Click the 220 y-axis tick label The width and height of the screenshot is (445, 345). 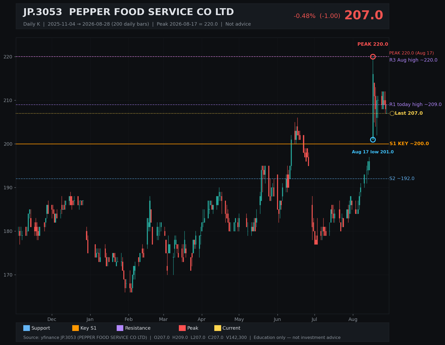click(x=8, y=57)
